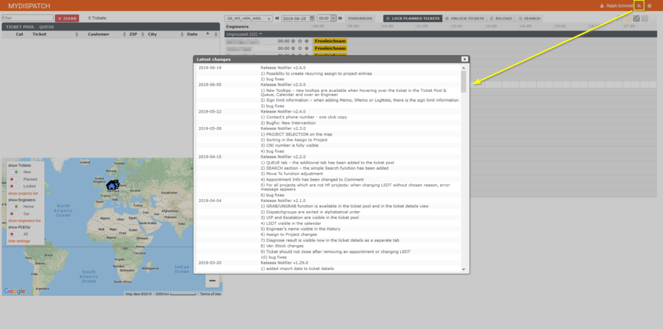Open SEARCH in the toolbar
The width and height of the screenshot is (663, 329).
[x=529, y=19]
